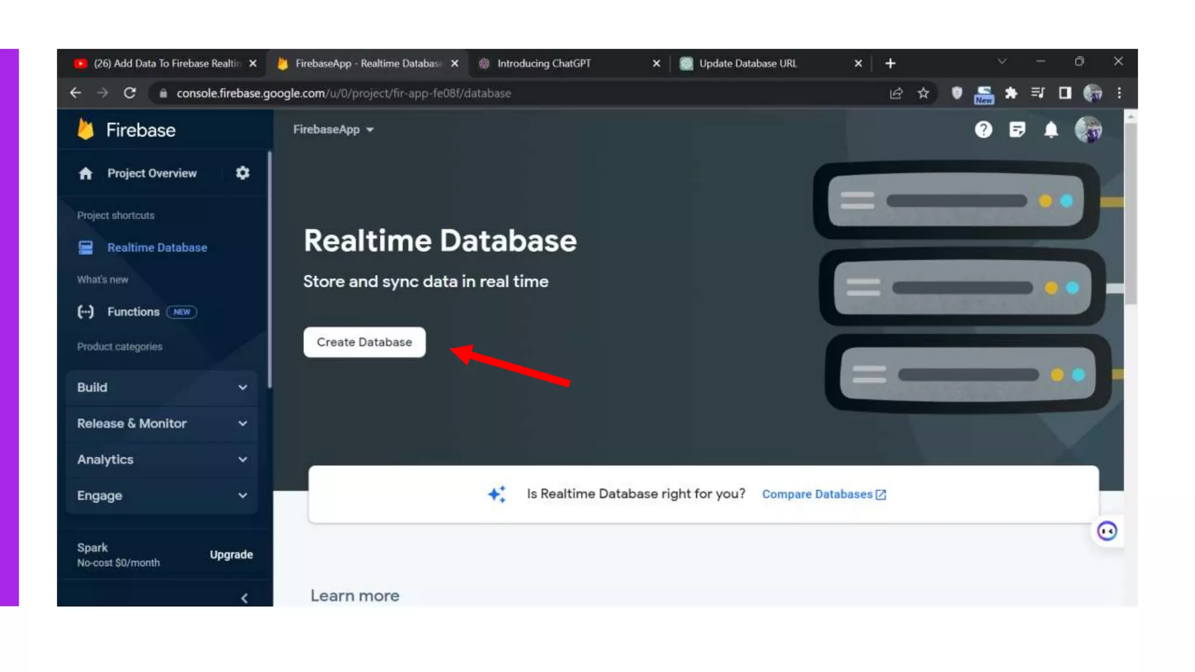
Task: Click the Firebase logo
Action: click(86, 129)
